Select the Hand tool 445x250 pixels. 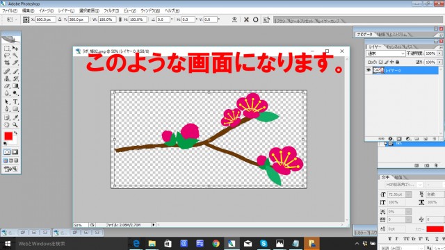tap(7, 124)
